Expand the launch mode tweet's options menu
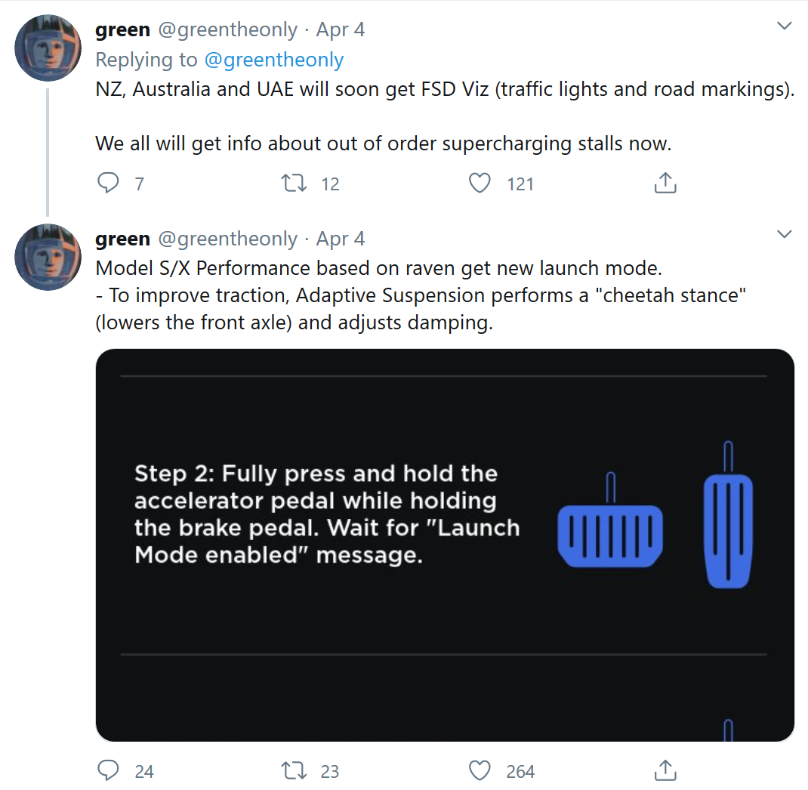Image resolution: width=808 pixels, height=790 pixels. coord(785,235)
